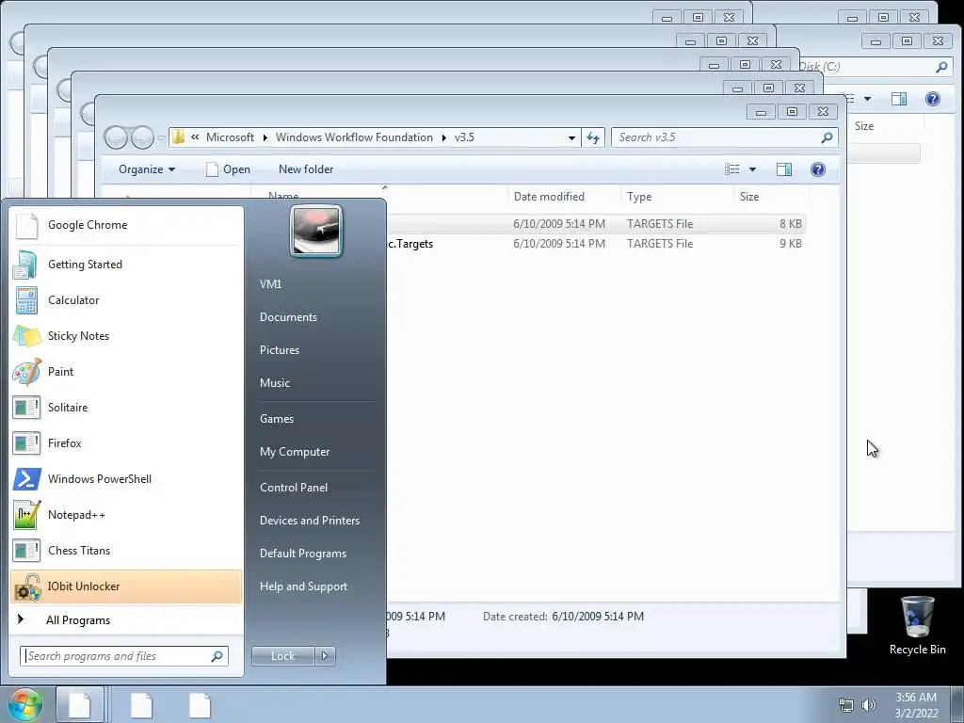The height and width of the screenshot is (723, 964).
Task: Select the 8 KB TARGETS file row
Action: tap(596, 224)
